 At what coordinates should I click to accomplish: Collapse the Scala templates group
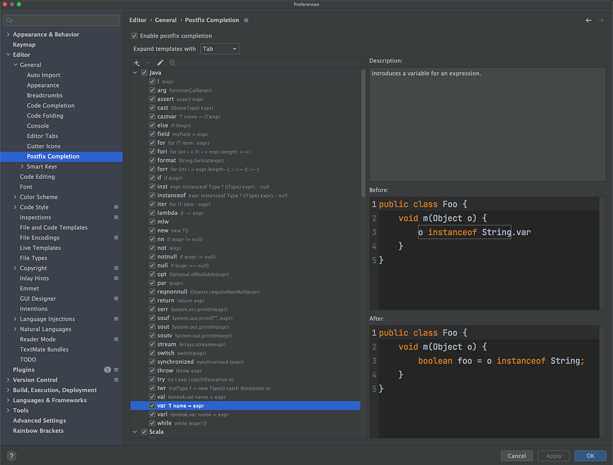tap(135, 432)
